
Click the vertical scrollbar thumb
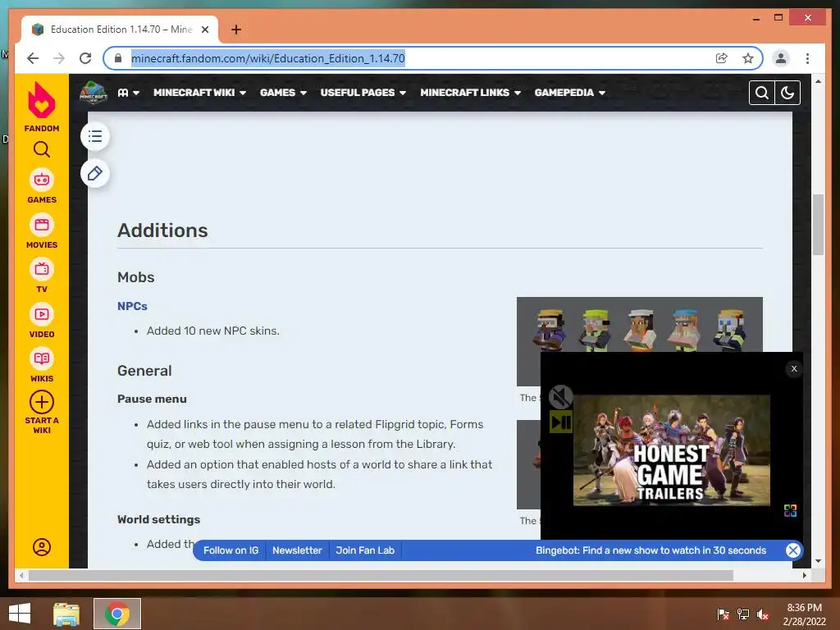point(818,225)
